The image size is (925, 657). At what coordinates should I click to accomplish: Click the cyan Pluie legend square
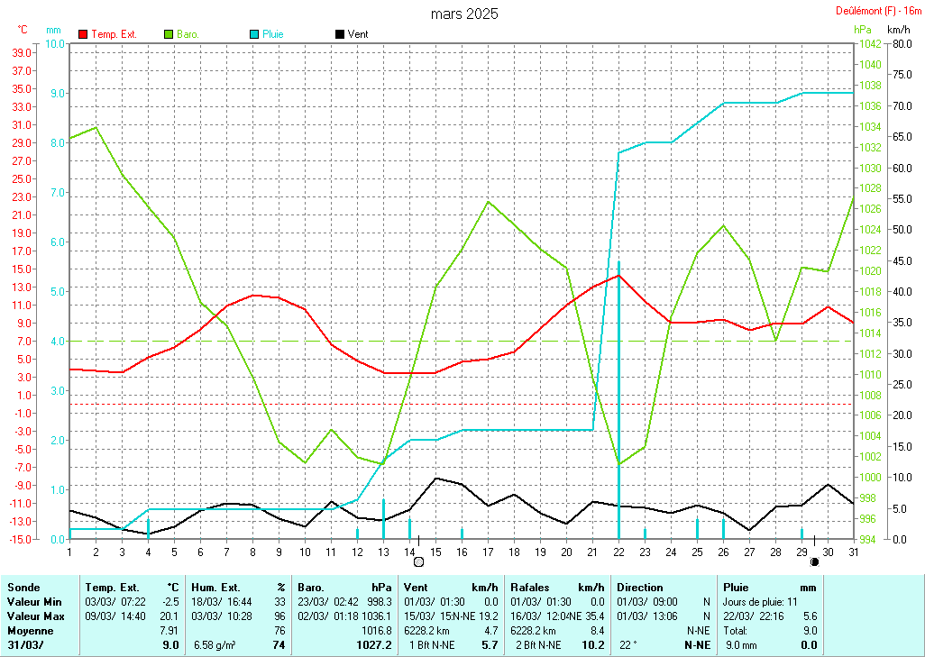pyautogui.click(x=254, y=34)
